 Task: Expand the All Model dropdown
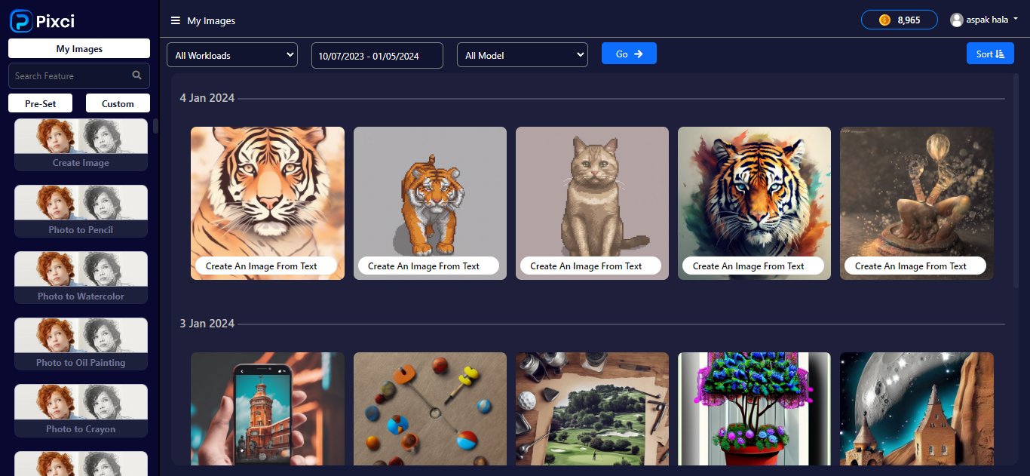coord(523,55)
